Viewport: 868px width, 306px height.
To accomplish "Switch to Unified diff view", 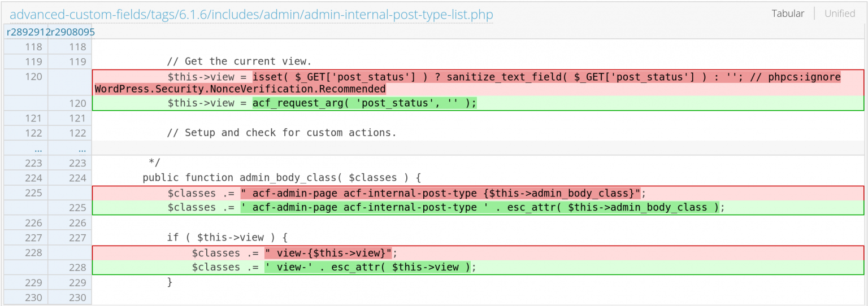I will pyautogui.click(x=839, y=14).
